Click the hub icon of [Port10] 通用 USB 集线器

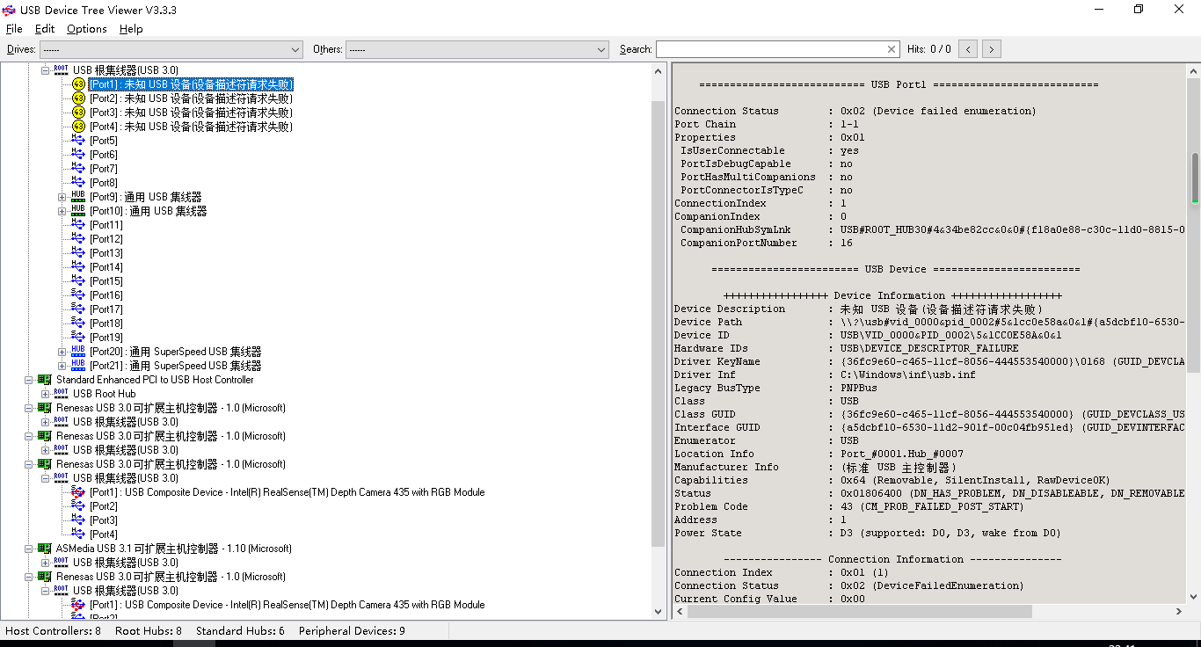coord(78,211)
